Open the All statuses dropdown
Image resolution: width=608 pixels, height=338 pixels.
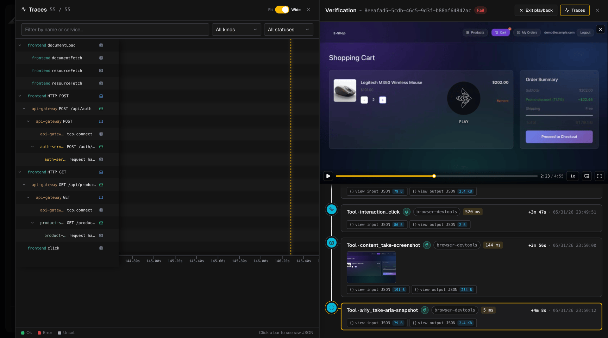tap(288, 30)
